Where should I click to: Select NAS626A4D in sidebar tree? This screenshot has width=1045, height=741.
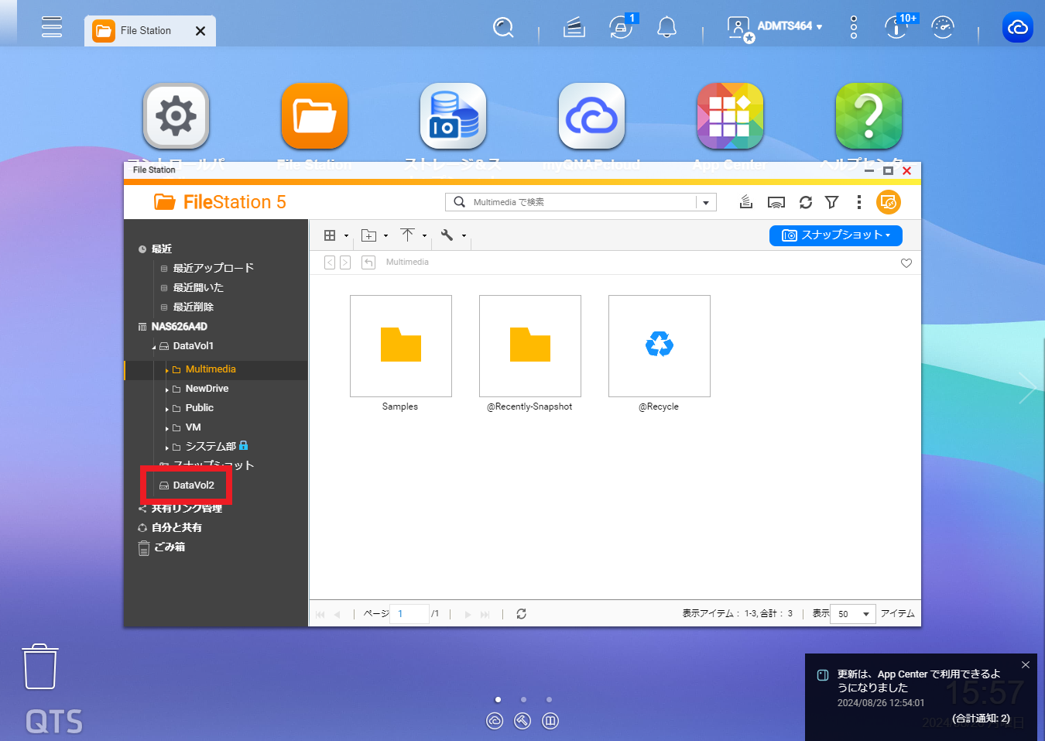pyautogui.click(x=179, y=327)
